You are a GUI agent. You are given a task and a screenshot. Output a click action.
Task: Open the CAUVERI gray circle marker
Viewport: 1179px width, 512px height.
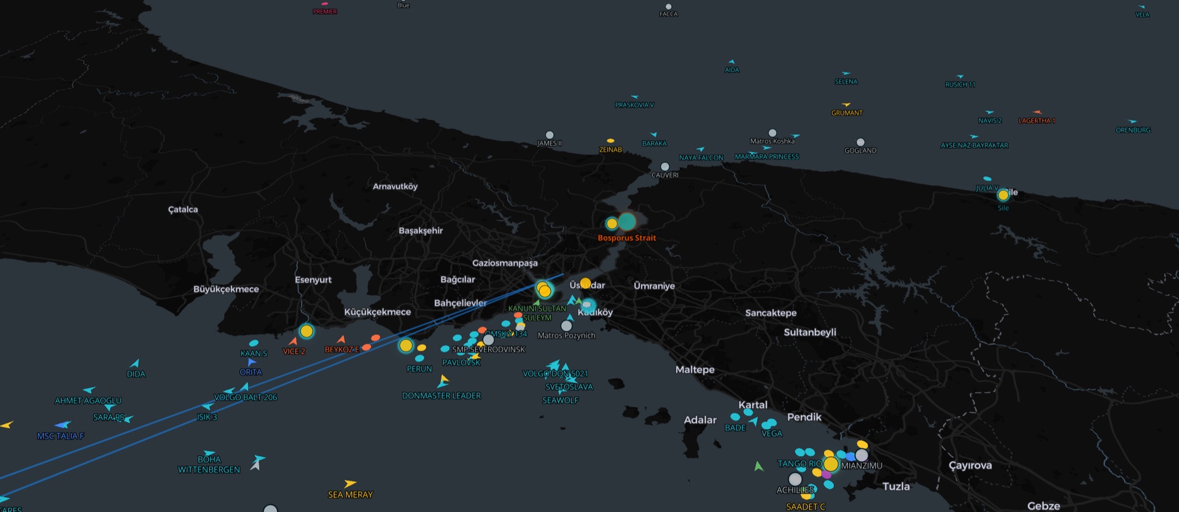tap(664, 166)
